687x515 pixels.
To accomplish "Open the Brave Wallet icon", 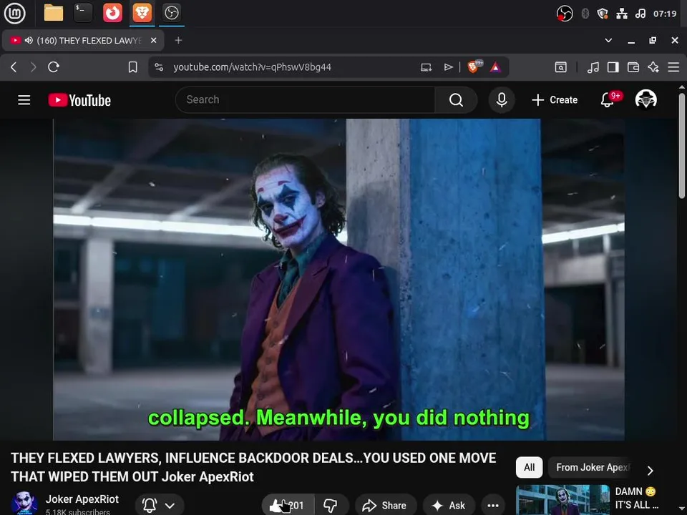I will click(633, 67).
